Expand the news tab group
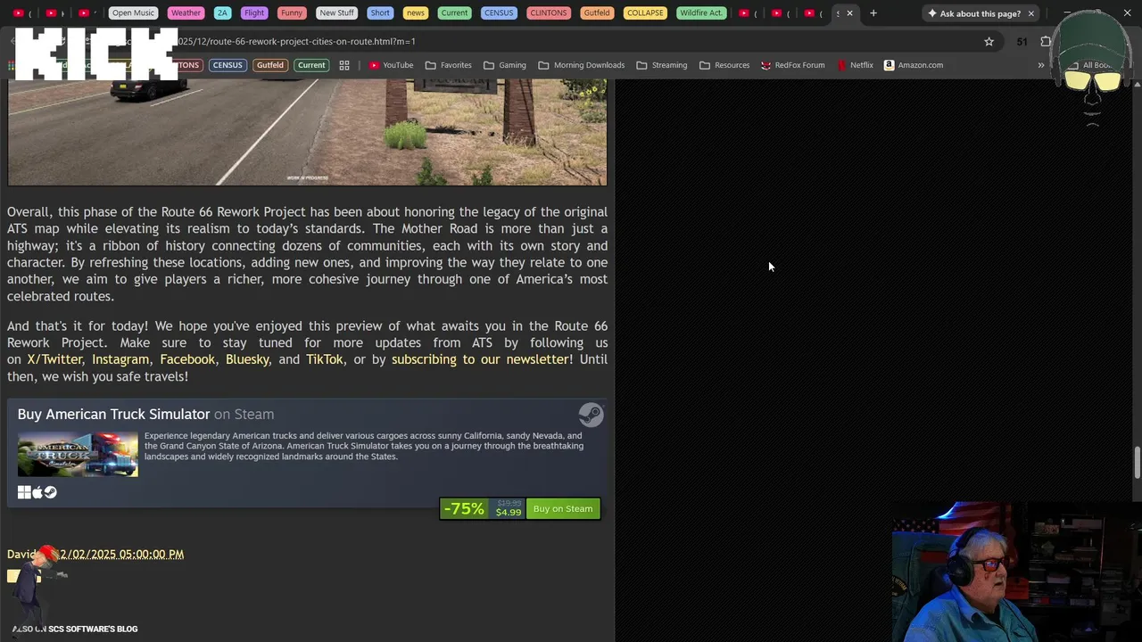 coord(415,13)
